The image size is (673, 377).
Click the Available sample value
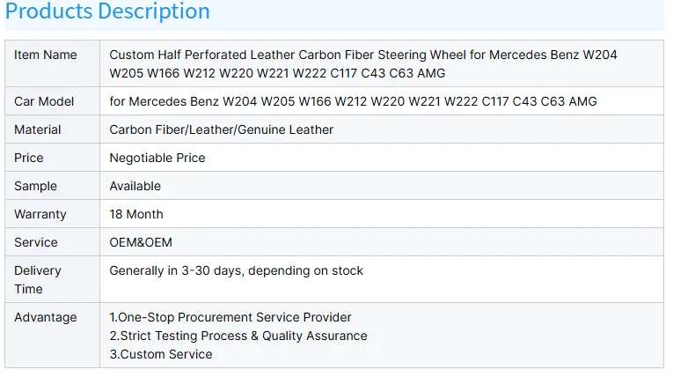[x=135, y=186]
